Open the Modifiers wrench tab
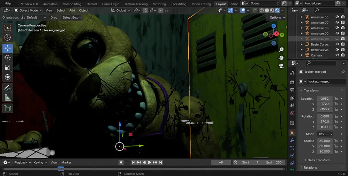 292,140
